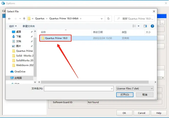Sort by the 修改日期 column header
The width and height of the screenshot is (169, 118).
(98, 32)
